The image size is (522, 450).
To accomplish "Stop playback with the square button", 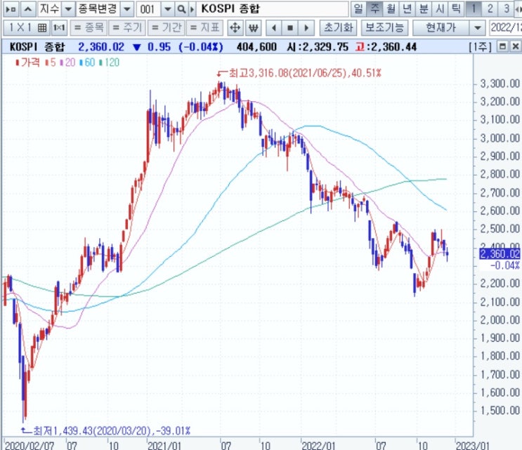I will (290, 28).
